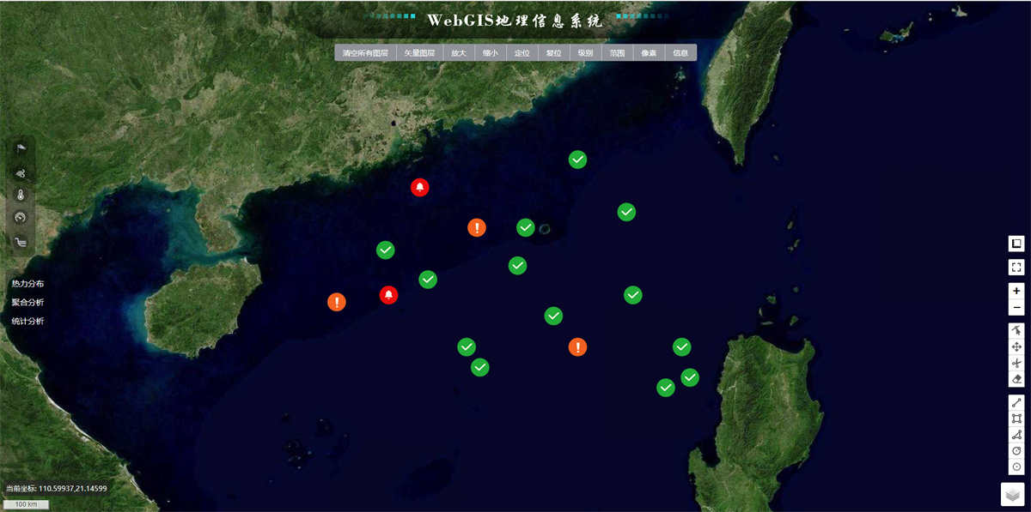The width and height of the screenshot is (1031, 512).
Task: Zoom out with the minus button
Action: (1016, 307)
